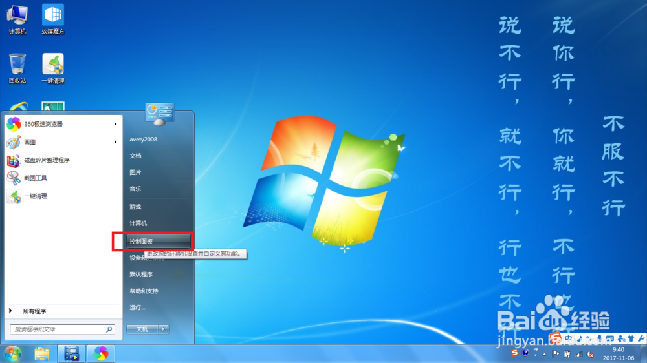This screenshot has width=647, height=363.
Task: Open the soft keyboard icon on IME bar
Action: pos(610,338)
